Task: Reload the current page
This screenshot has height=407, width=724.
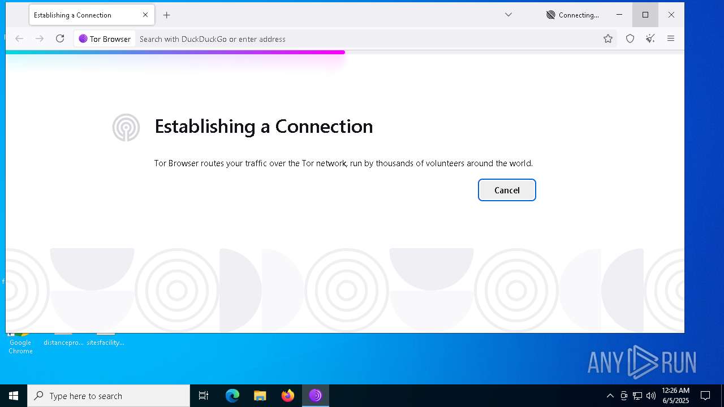Action: (60, 38)
